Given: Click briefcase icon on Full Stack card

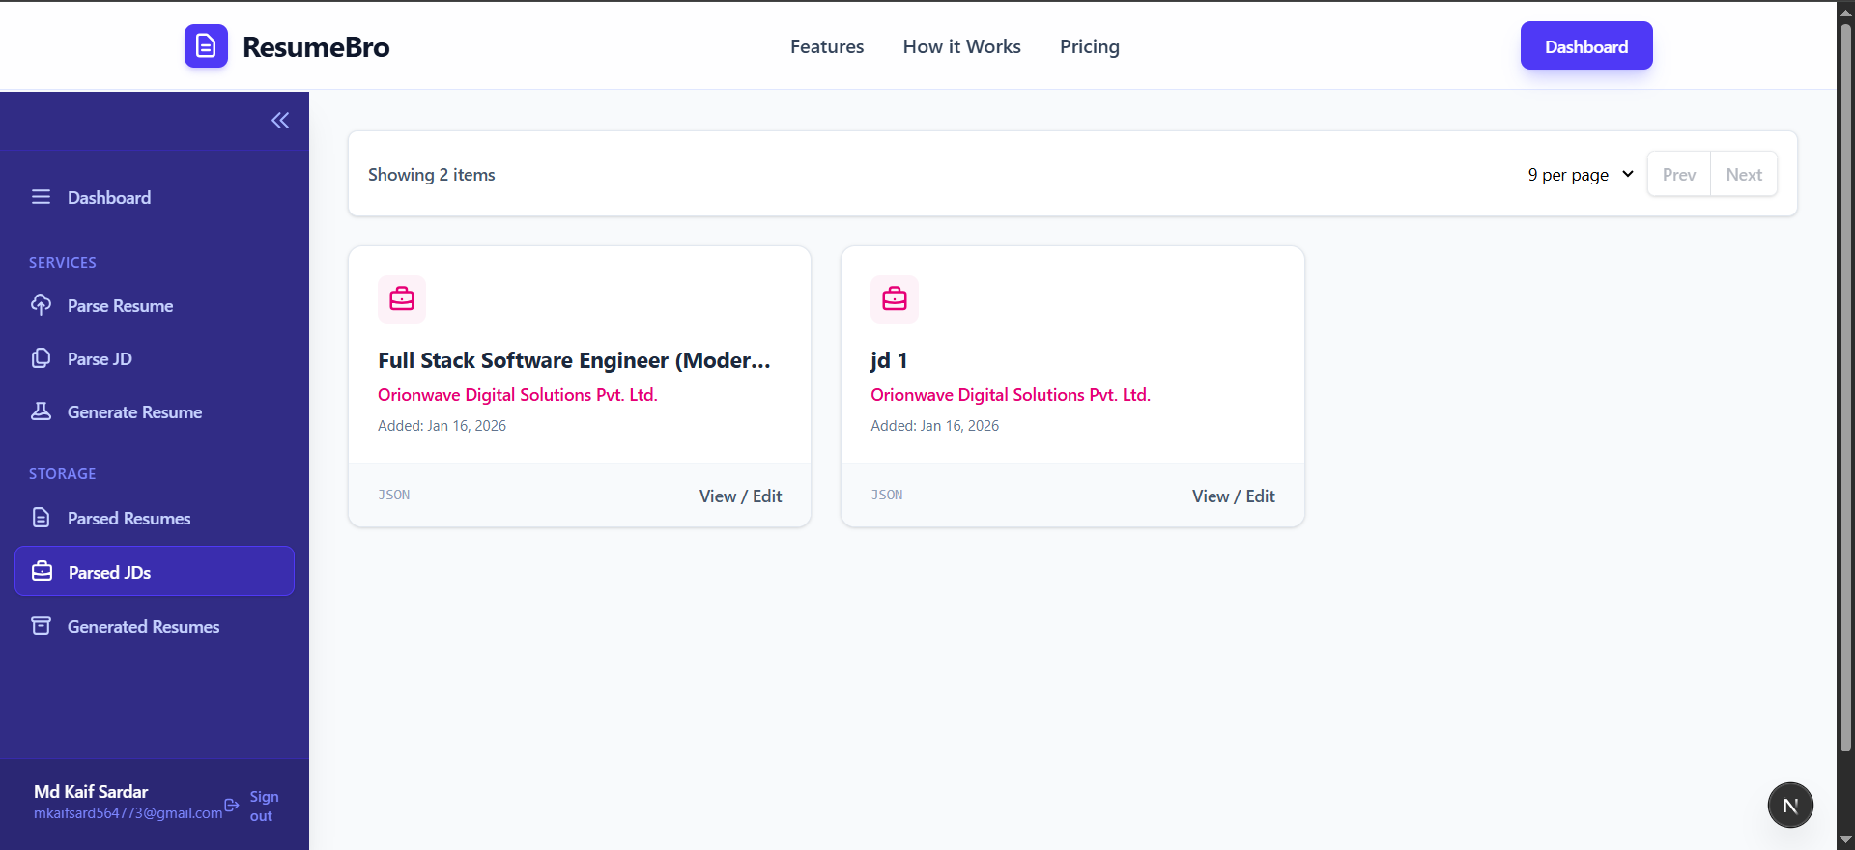Looking at the screenshot, I should coord(402,299).
